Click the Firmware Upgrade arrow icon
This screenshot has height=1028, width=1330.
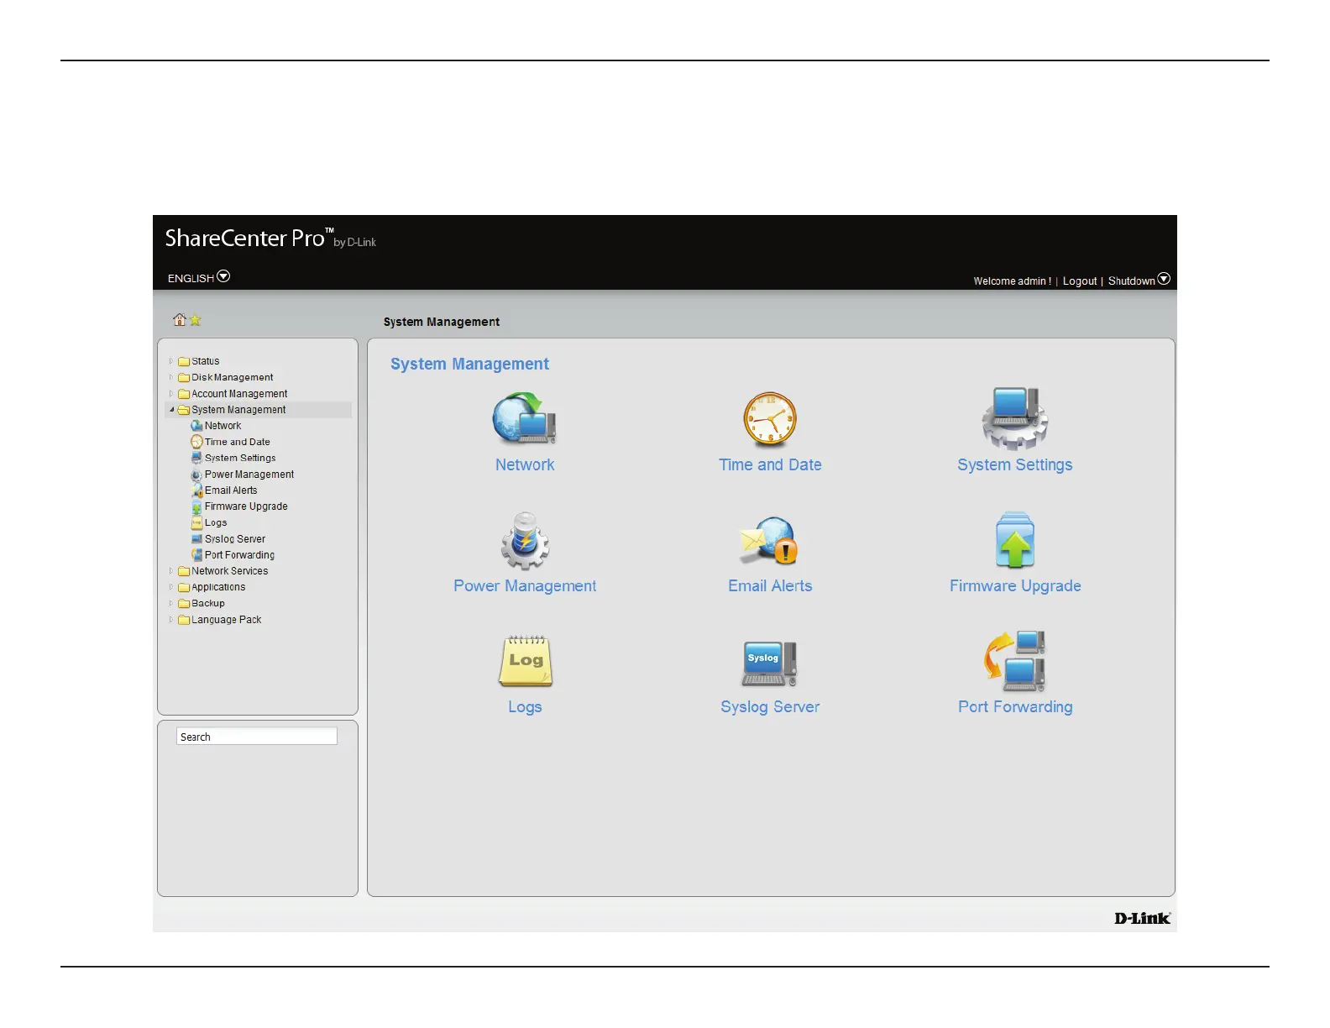(x=1014, y=541)
